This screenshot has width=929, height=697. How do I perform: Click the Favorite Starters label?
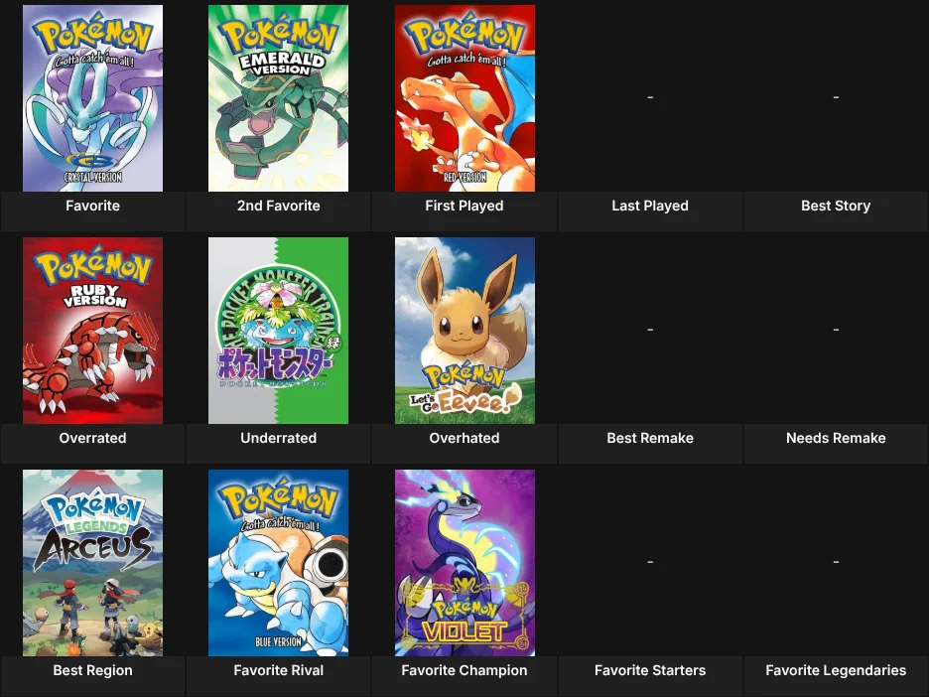650,670
